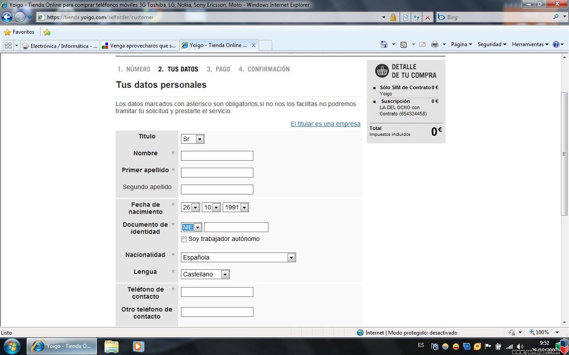Click the Primer apellido input field
This screenshot has width=569, height=355.
click(x=217, y=173)
